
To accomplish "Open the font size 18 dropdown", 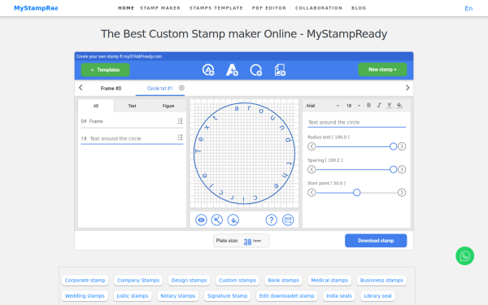I will click(353, 106).
